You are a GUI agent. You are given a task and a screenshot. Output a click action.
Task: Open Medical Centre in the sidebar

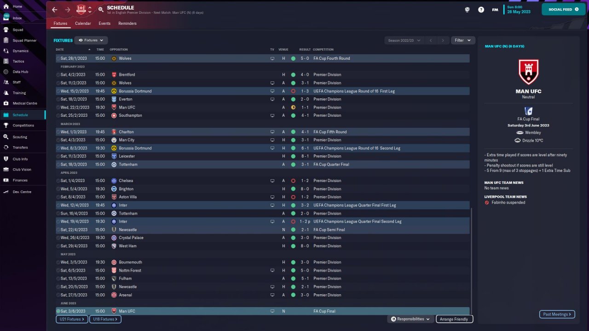[x=25, y=103]
